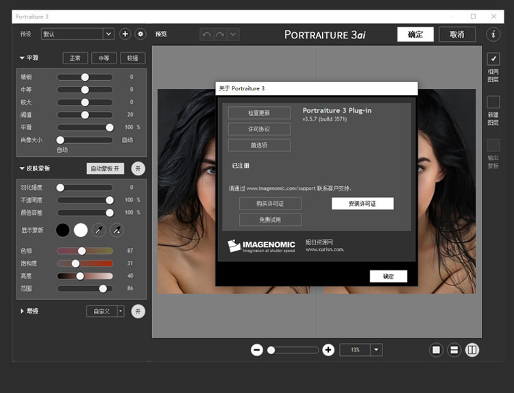Enable the 输出蒙板 checkbox
Screen dimensions: 514x393
click(493, 145)
